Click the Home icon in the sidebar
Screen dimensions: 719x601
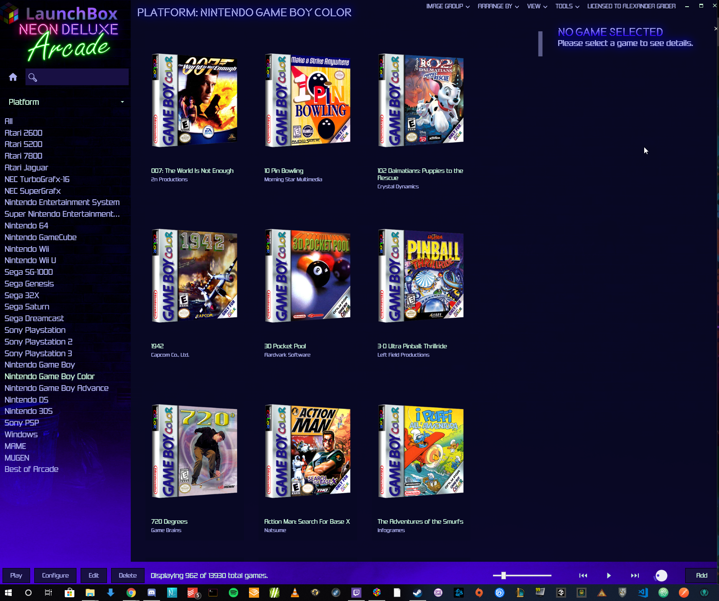tap(13, 77)
